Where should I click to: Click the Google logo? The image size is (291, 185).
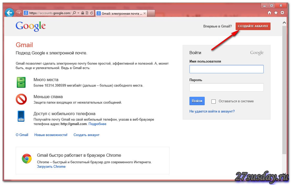[31, 26]
